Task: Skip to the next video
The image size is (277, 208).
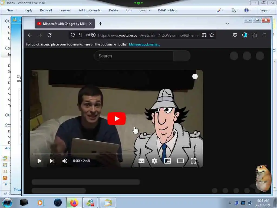Action: 52,161
